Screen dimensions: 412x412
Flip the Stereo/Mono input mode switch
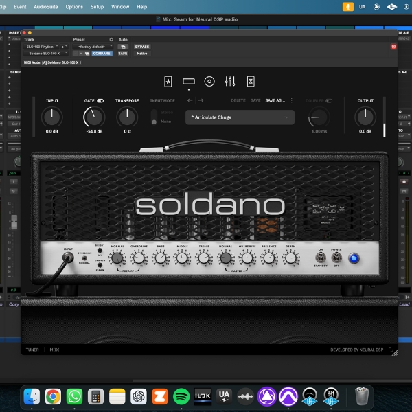[154, 117]
